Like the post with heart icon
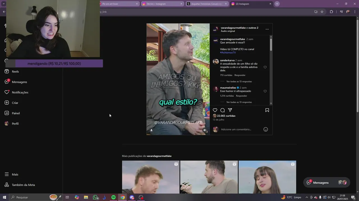 pos(215,110)
